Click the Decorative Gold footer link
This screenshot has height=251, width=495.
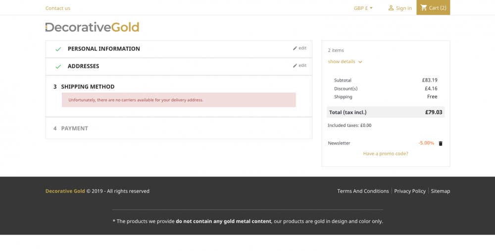pos(65,191)
